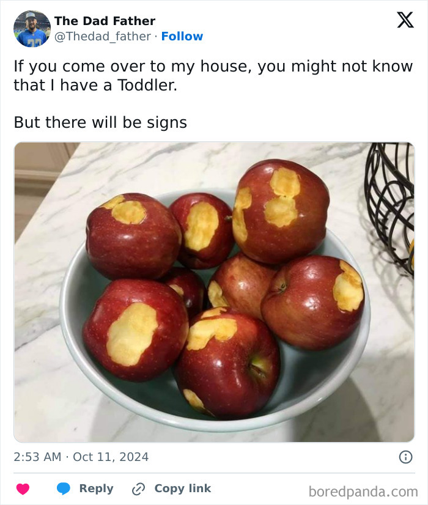
Task: Click the black wire basket in photo
Action: [x=389, y=206]
